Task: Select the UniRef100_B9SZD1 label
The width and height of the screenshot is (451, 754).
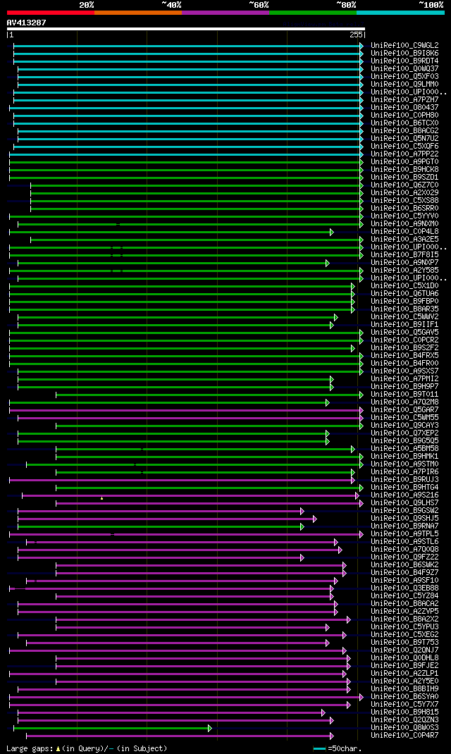Action: (404, 178)
